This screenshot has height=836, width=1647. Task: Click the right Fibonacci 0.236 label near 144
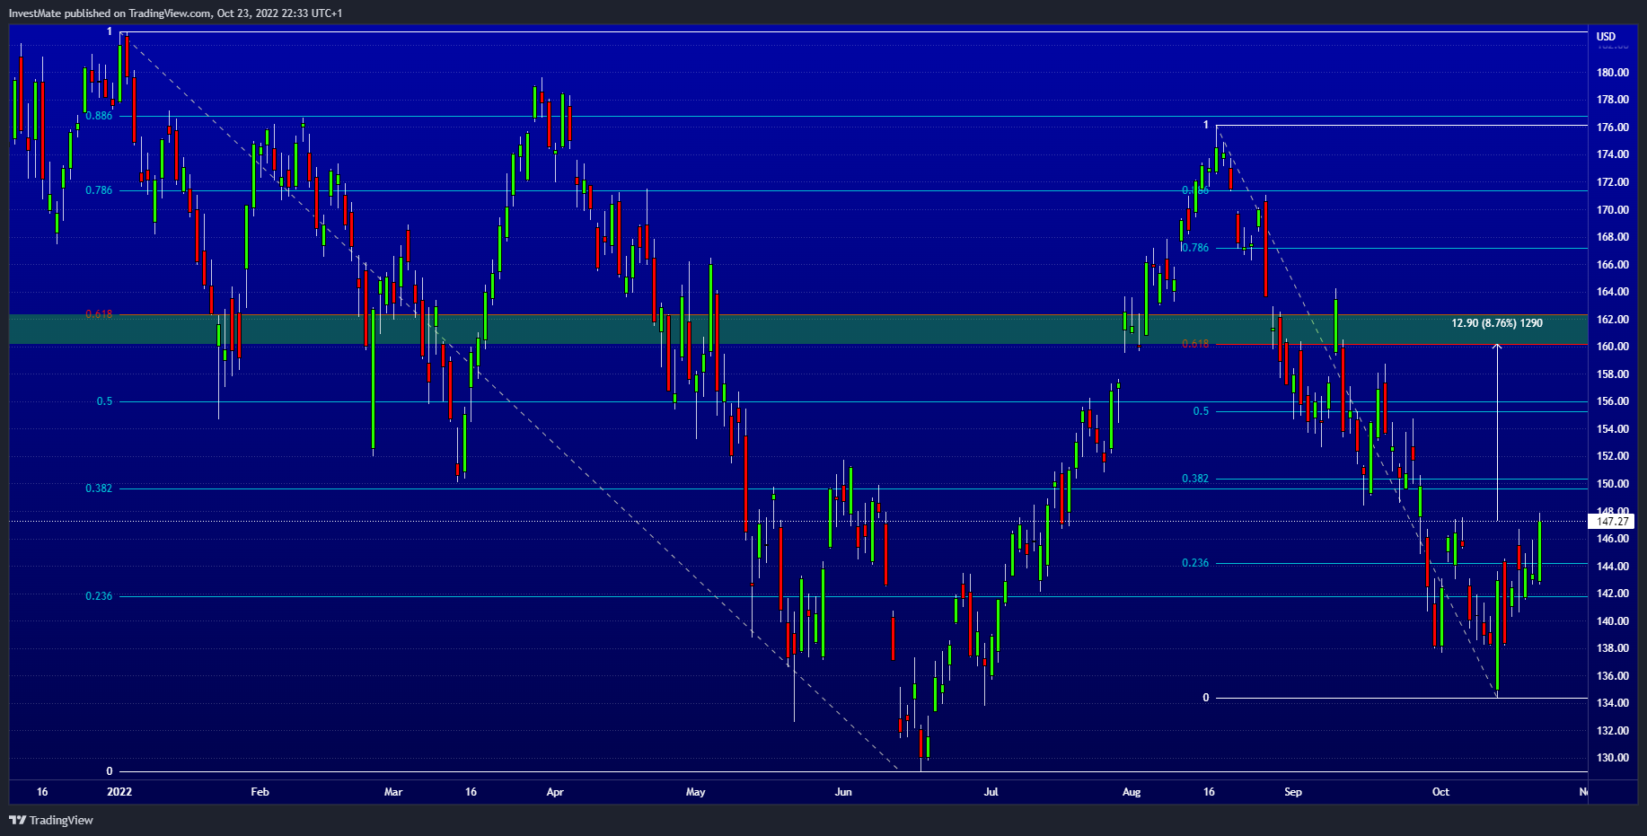click(x=1195, y=563)
